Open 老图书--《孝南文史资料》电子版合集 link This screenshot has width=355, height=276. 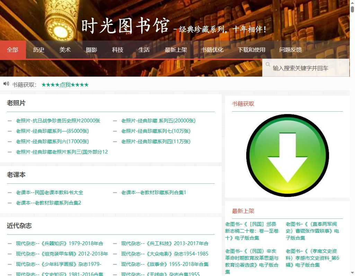(313, 258)
